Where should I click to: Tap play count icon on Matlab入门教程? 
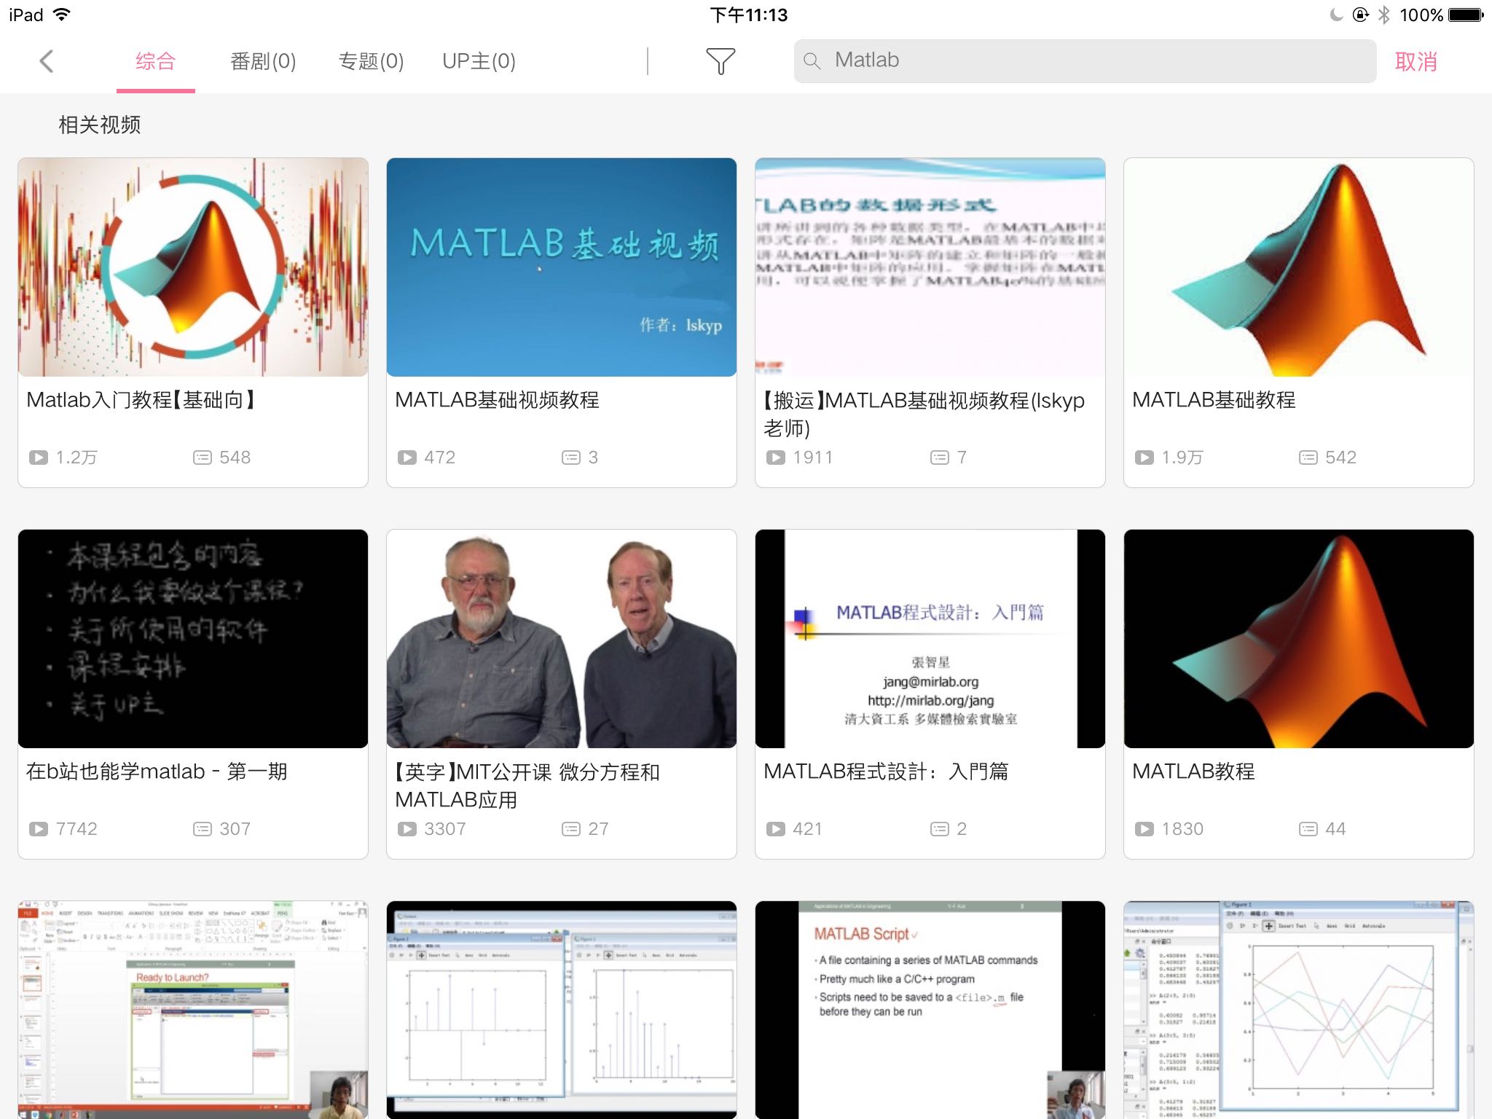(x=38, y=458)
